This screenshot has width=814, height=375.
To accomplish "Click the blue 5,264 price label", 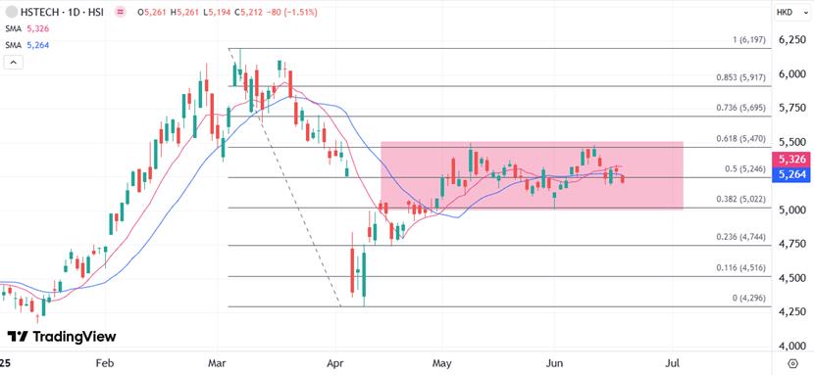I will (792, 174).
